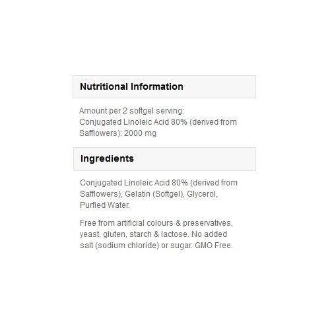Click the 'No added' text
This screenshot has height=330, width=330.
pyautogui.click(x=209, y=234)
